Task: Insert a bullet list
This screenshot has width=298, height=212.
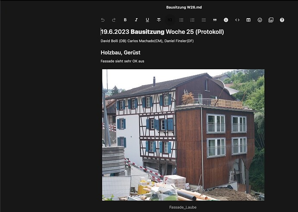Action: pyautogui.click(x=181, y=20)
